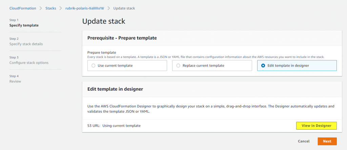The image size is (347, 150).
Task: Open the CloudFormation breadcrumb link
Action: [23, 8]
